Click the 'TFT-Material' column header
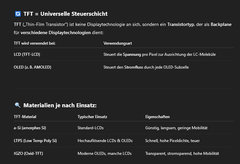The height and width of the screenshot is (164, 240). [x=25, y=117]
